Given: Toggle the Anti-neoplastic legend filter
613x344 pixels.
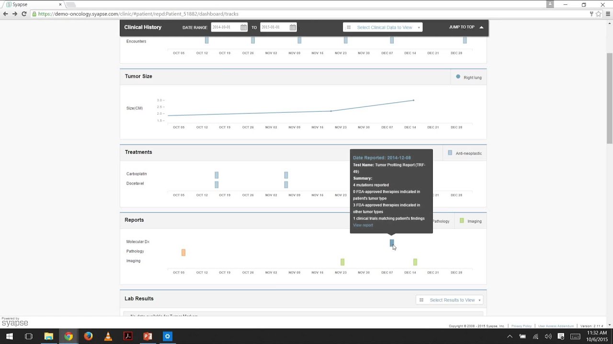Looking at the screenshot, I should (x=465, y=153).
